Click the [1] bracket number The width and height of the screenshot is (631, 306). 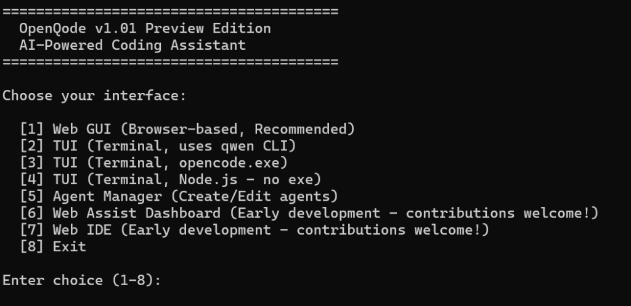pyautogui.click(x=31, y=129)
